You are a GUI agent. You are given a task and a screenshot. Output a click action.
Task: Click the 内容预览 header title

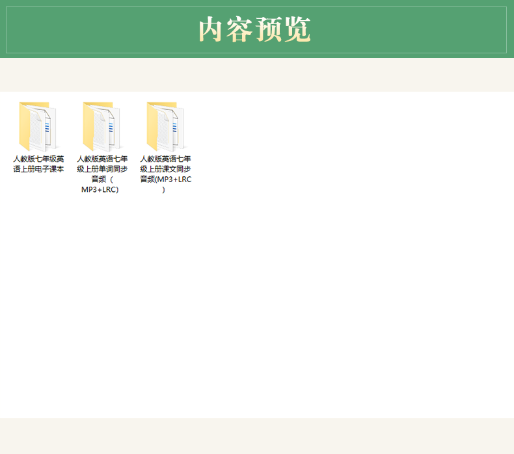pyautogui.click(x=254, y=30)
